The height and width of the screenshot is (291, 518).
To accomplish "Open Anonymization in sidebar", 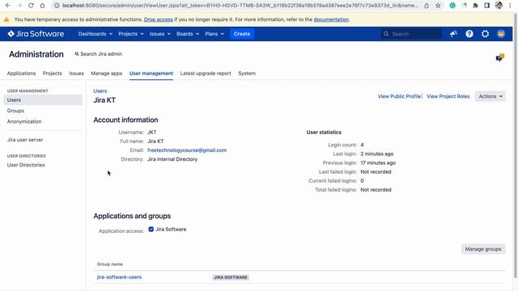I will tap(24, 121).
